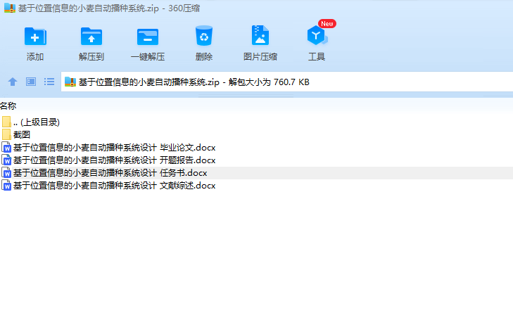Click the Word icon of 毕业论文.docx
The image size is (513, 313).
click(x=6, y=148)
